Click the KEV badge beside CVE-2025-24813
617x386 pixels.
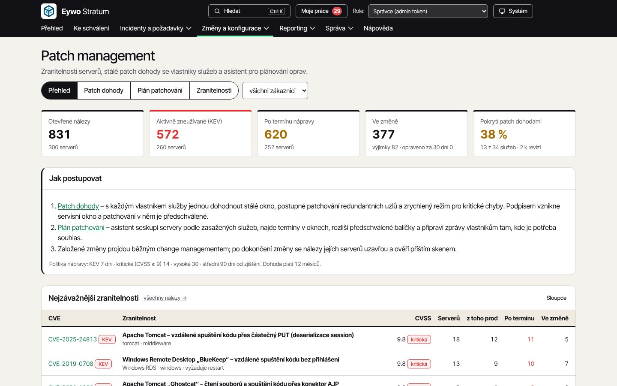(x=107, y=339)
